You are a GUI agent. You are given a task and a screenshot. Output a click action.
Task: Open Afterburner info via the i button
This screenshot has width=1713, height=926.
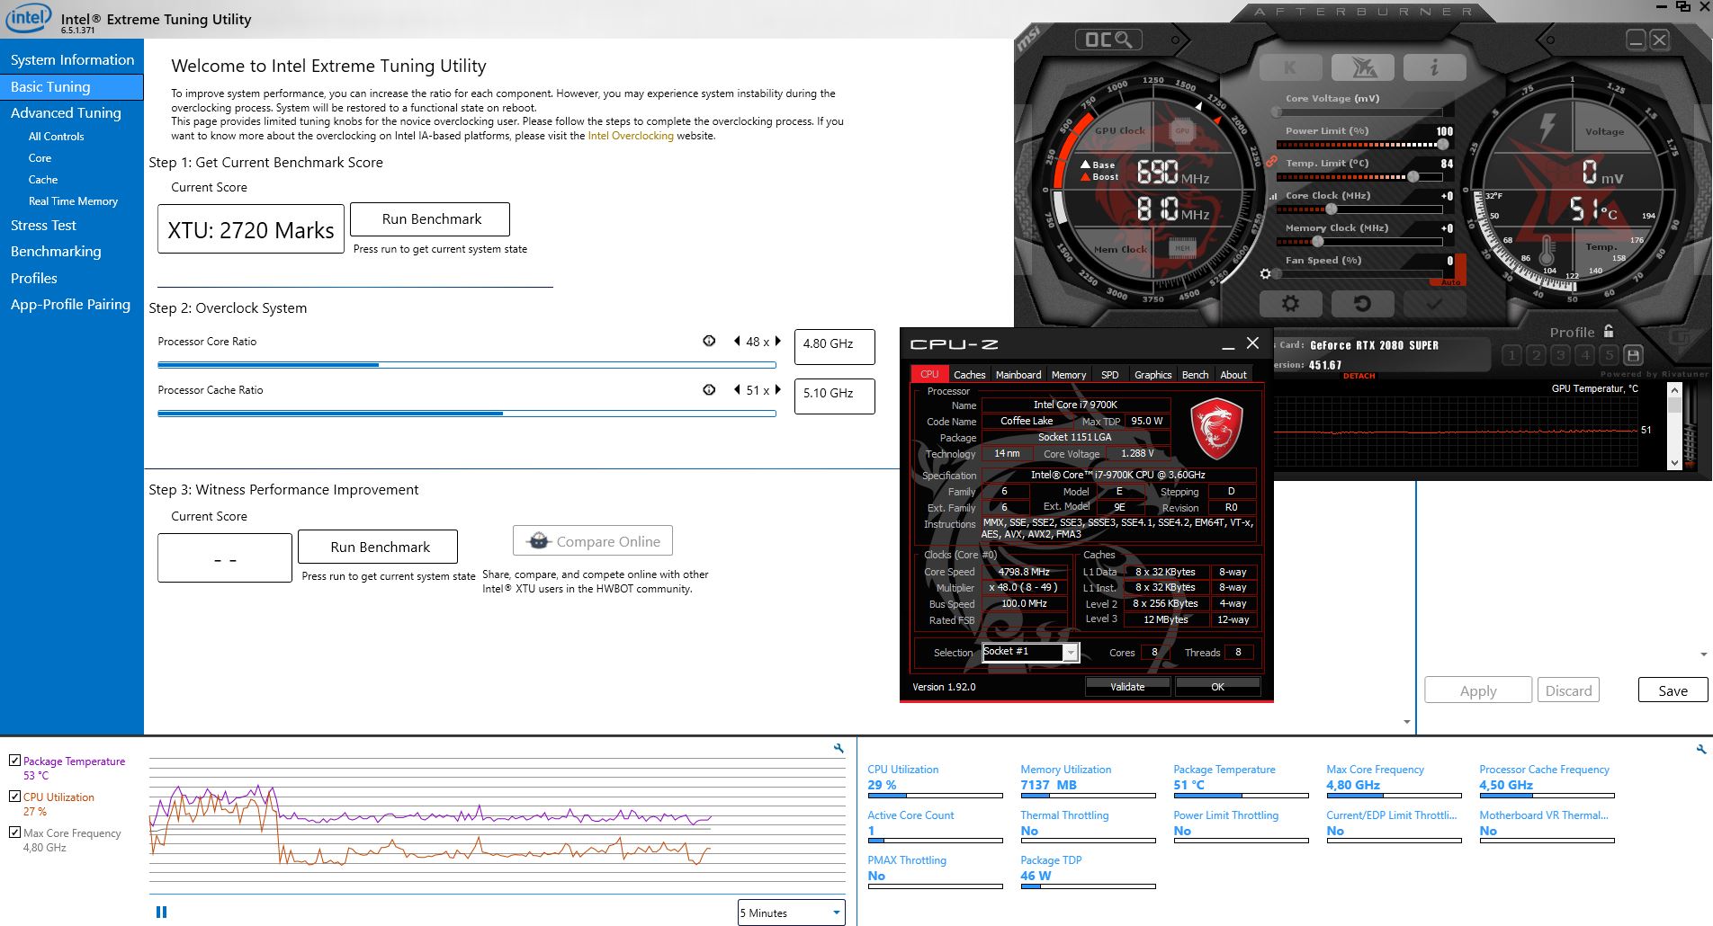pos(1434,67)
